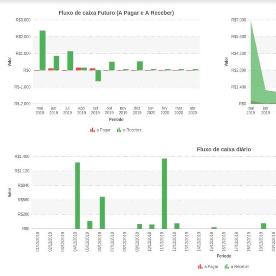Viewport: 276px width, 276px height.
Task: Click green bar icon beside 'a Receber' in the Futuro legend
Action: (x=119, y=130)
